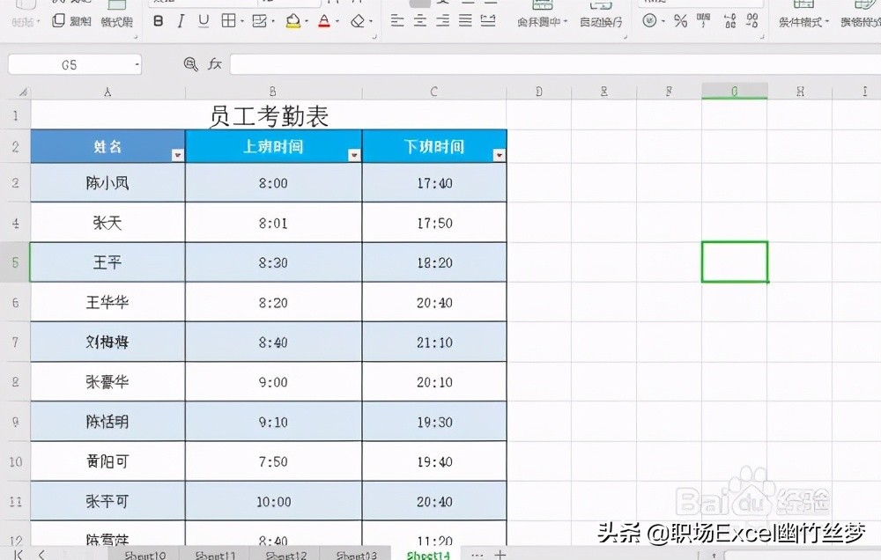Open the font color dropdown arrow
Screen dimensions: 881x560
click(x=337, y=21)
